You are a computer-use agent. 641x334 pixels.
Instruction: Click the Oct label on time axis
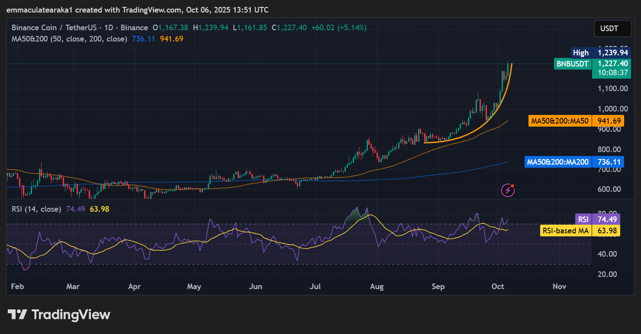coord(498,286)
